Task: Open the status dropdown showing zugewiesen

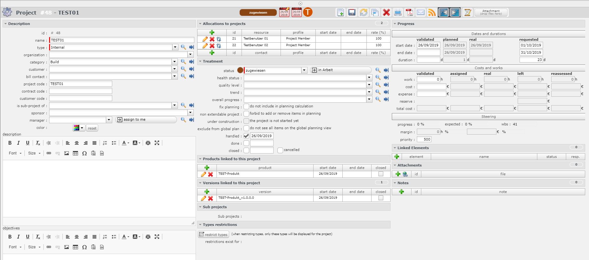Action: tap(304, 70)
